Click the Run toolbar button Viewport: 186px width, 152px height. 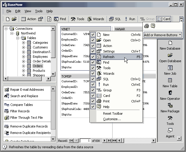[x=130, y=19]
